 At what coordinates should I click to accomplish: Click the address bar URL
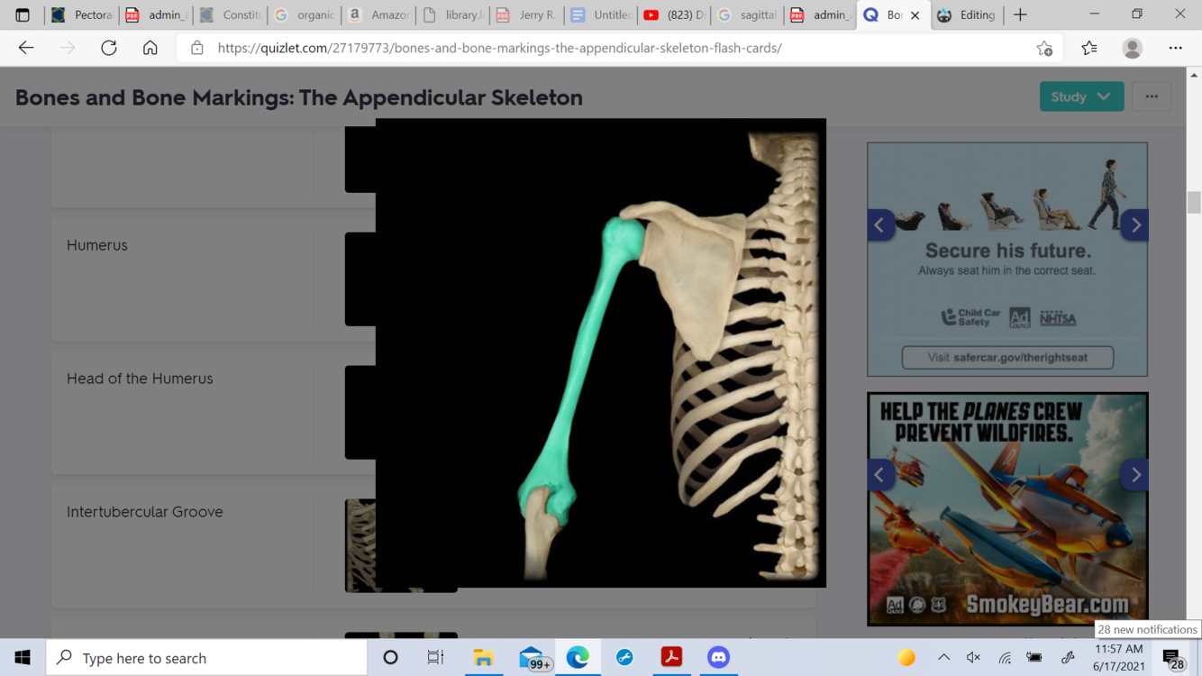coord(500,48)
